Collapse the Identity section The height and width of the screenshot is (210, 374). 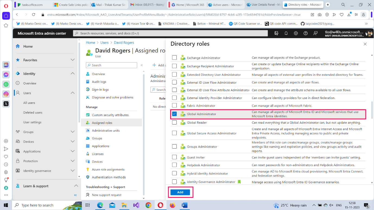(72, 73)
